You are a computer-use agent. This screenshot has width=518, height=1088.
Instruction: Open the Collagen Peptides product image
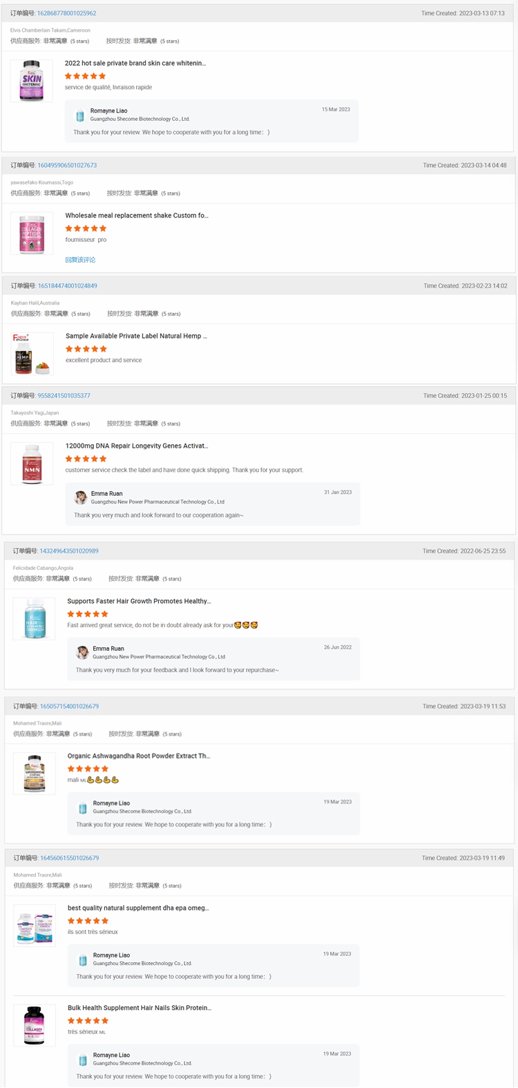[32, 233]
